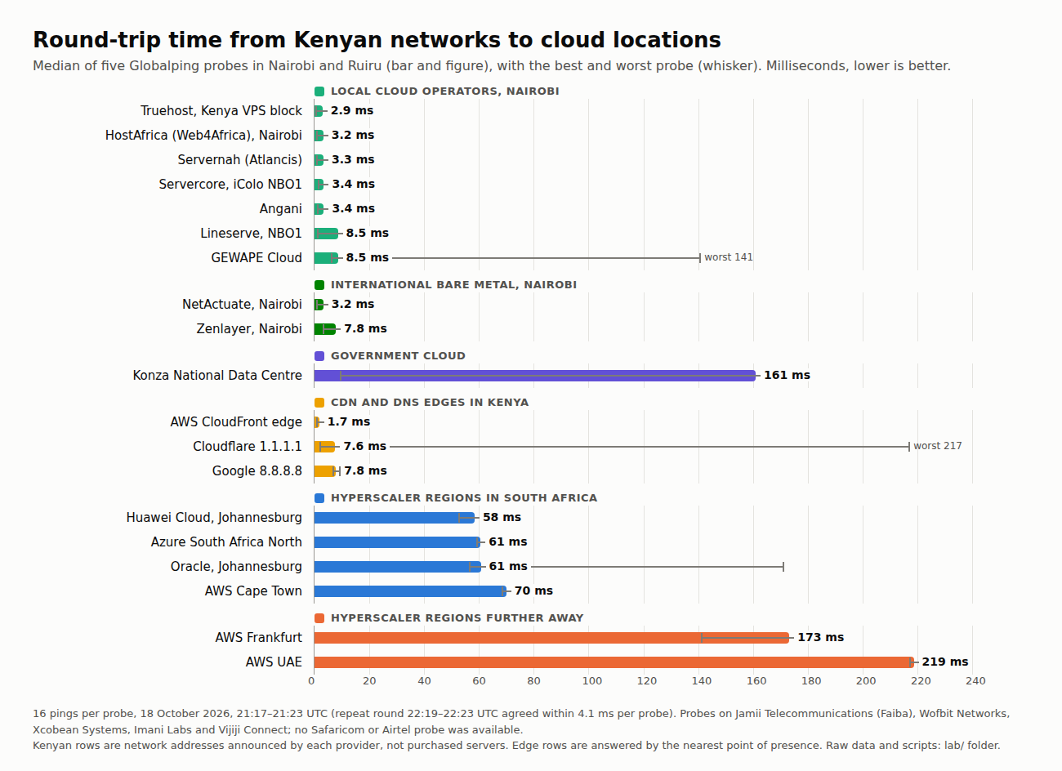The image size is (1062, 771).
Task: Click the Lineserve, NBO1 label
Action: [x=252, y=234]
